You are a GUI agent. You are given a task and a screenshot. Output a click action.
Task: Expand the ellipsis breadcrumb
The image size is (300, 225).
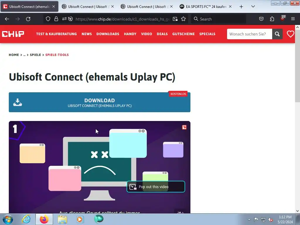24,55
